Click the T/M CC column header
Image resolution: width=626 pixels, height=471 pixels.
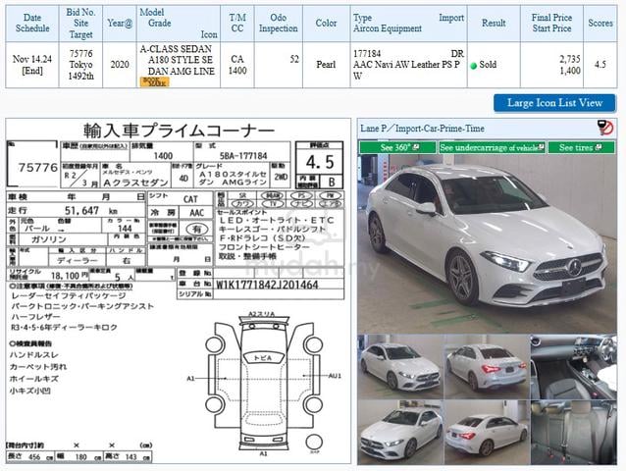[x=237, y=24]
